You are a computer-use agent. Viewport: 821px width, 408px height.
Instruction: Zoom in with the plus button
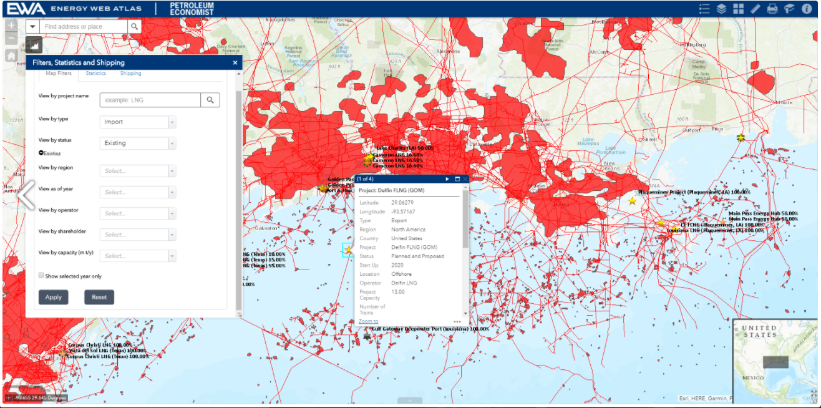(x=11, y=26)
